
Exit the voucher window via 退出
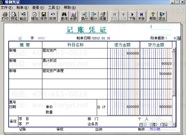click(162, 16)
